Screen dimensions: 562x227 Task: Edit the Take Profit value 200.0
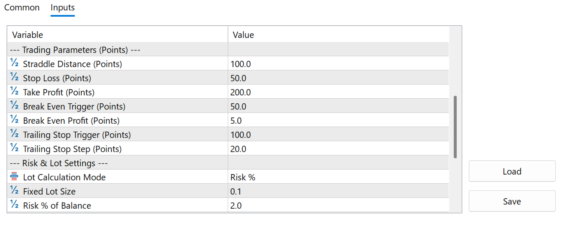(x=338, y=92)
